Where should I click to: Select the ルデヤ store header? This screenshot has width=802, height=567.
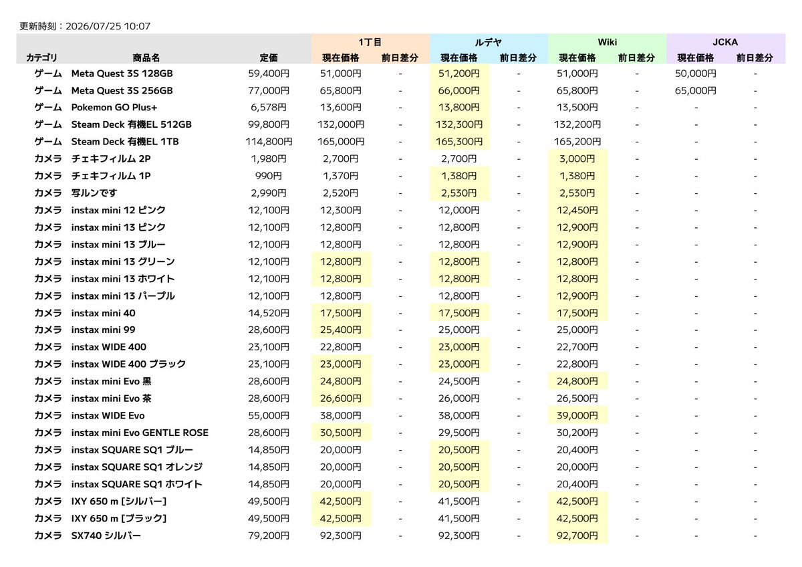489,42
